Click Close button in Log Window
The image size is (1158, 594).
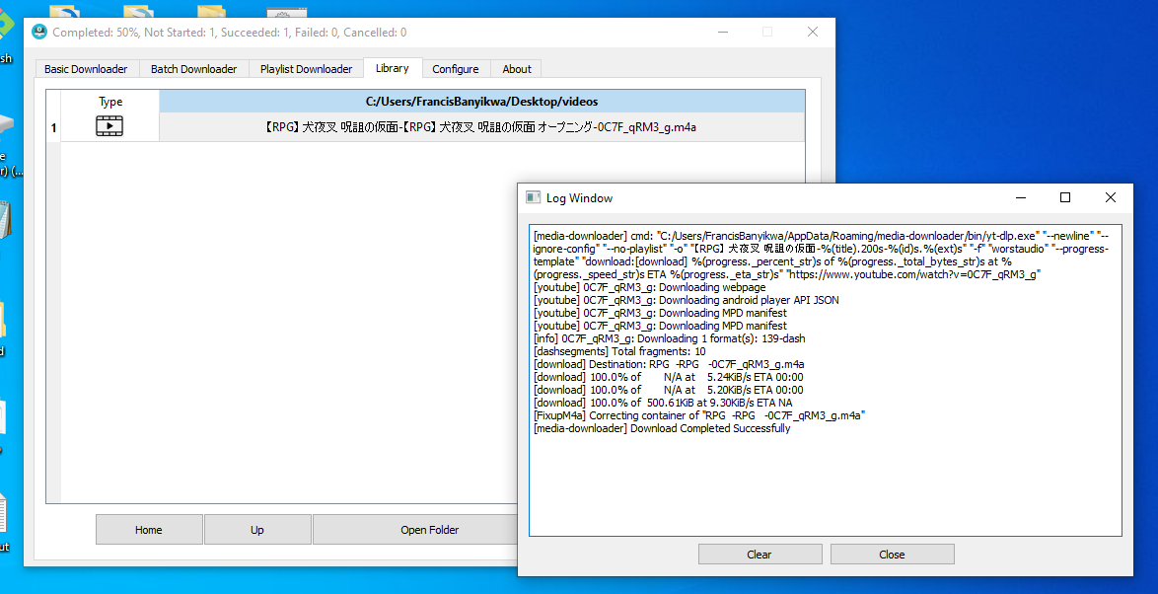tap(892, 555)
